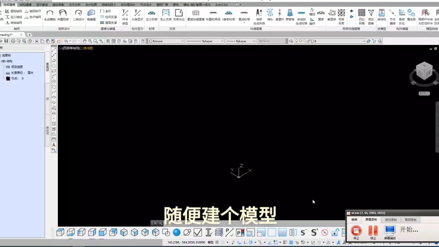Open the ByColor plot style dropdown
Image resolution: width=439 pixels, height=247 pixels.
click(271, 41)
